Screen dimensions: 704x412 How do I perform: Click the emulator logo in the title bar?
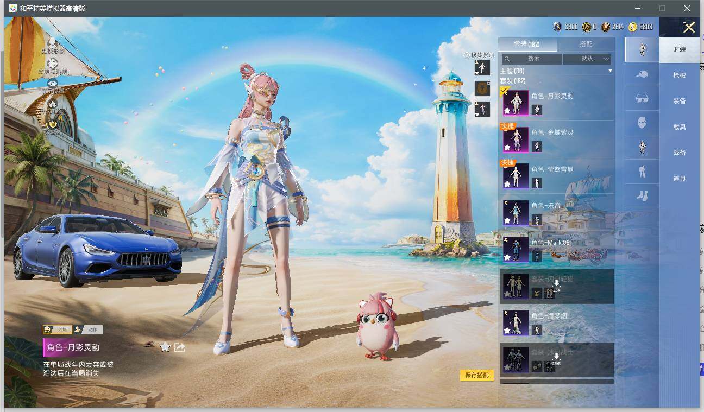click(x=12, y=8)
